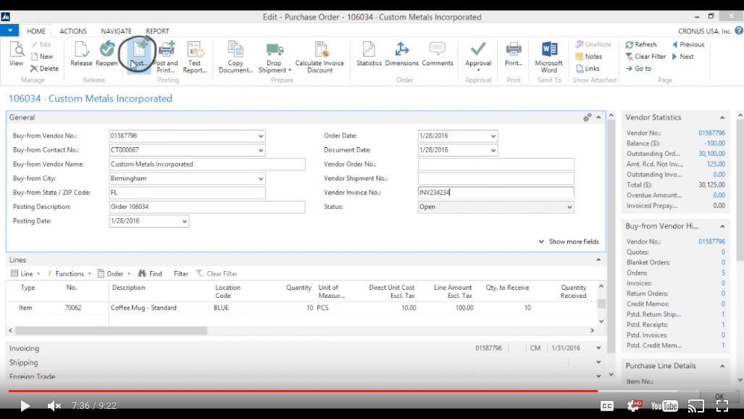Open the View ribbon button
The image size is (744, 419).
[16, 54]
